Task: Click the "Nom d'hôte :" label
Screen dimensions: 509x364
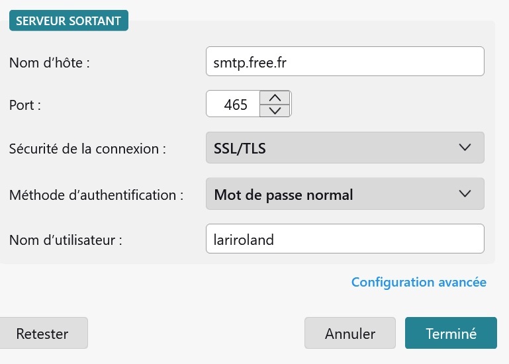Action: (49, 64)
